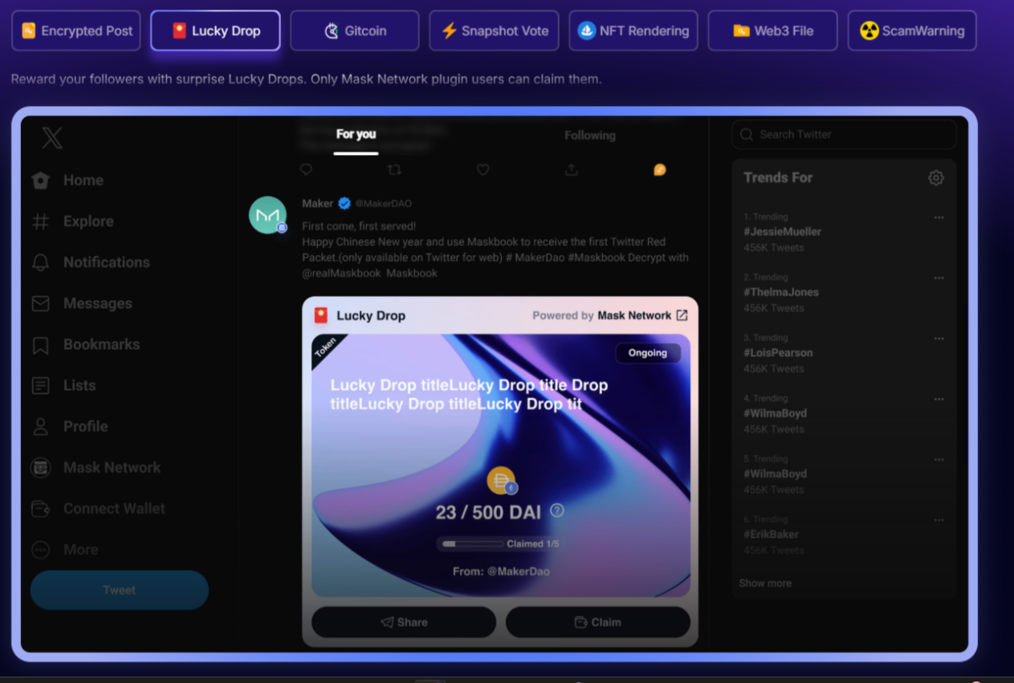Click the retweet icon

tap(394, 169)
